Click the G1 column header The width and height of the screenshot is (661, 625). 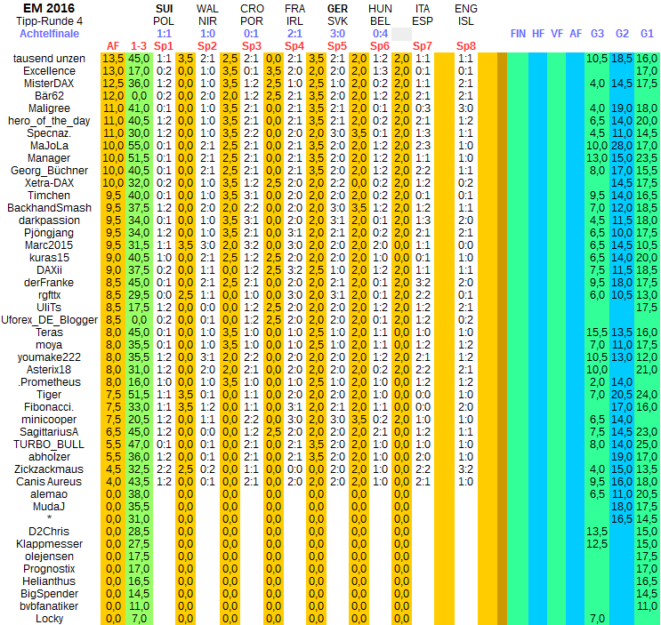click(x=647, y=33)
